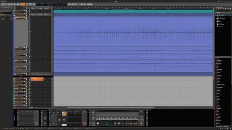Click the orange mode button in the device panel
The height and width of the screenshot is (130, 232).
pyautogui.click(x=64, y=114)
